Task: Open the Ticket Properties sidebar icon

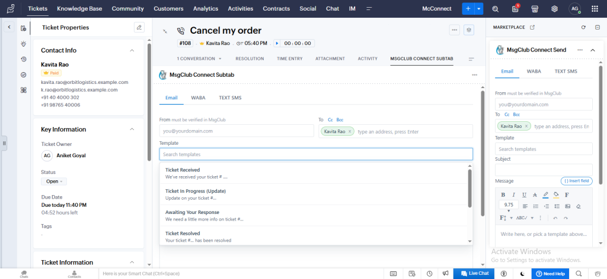Action: 24,28
